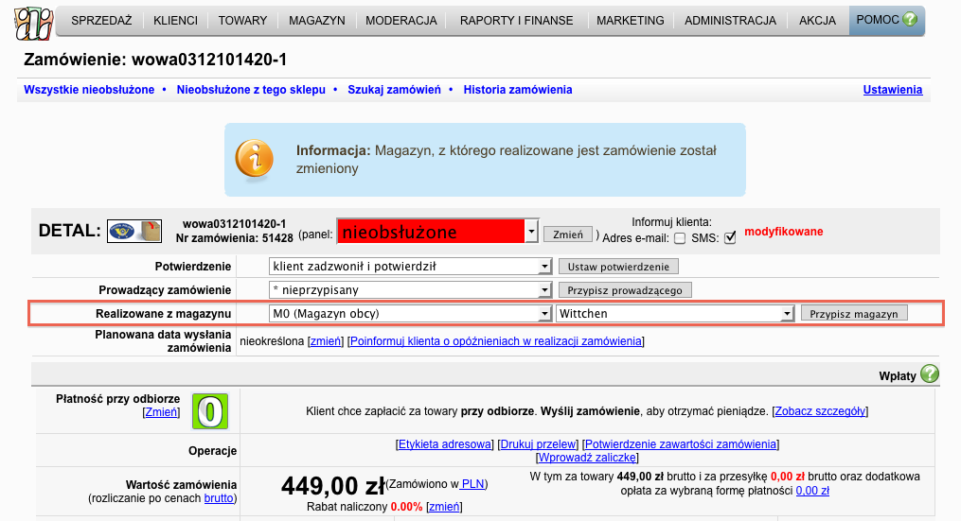Click the shop logo icon

click(33, 23)
